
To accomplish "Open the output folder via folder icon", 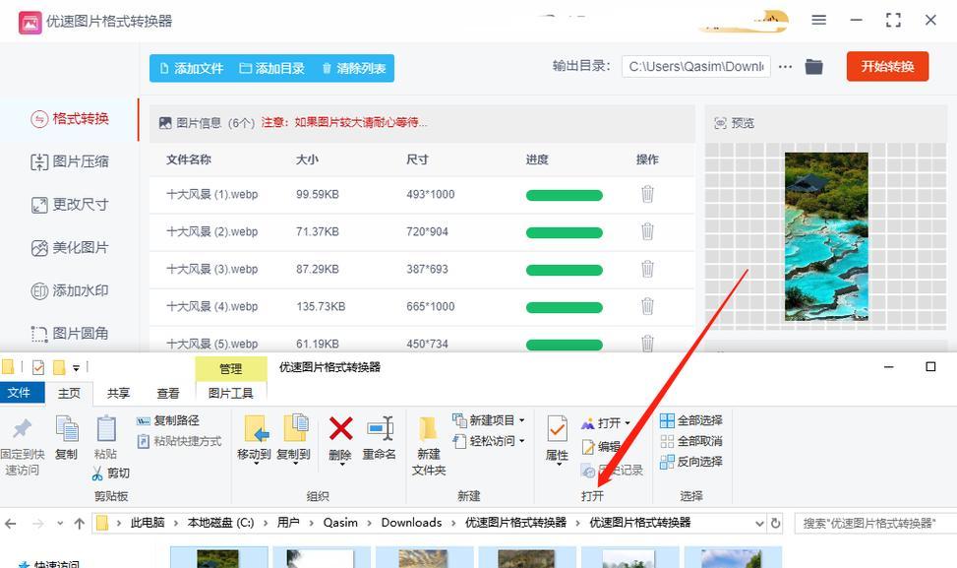I will tap(813, 67).
